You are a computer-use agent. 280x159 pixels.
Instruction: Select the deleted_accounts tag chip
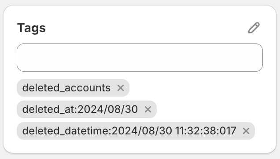pyautogui.click(x=73, y=88)
